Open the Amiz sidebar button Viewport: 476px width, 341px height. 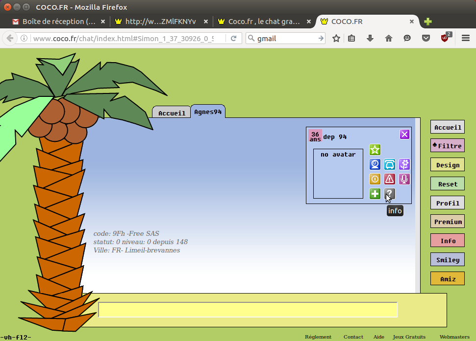click(448, 278)
